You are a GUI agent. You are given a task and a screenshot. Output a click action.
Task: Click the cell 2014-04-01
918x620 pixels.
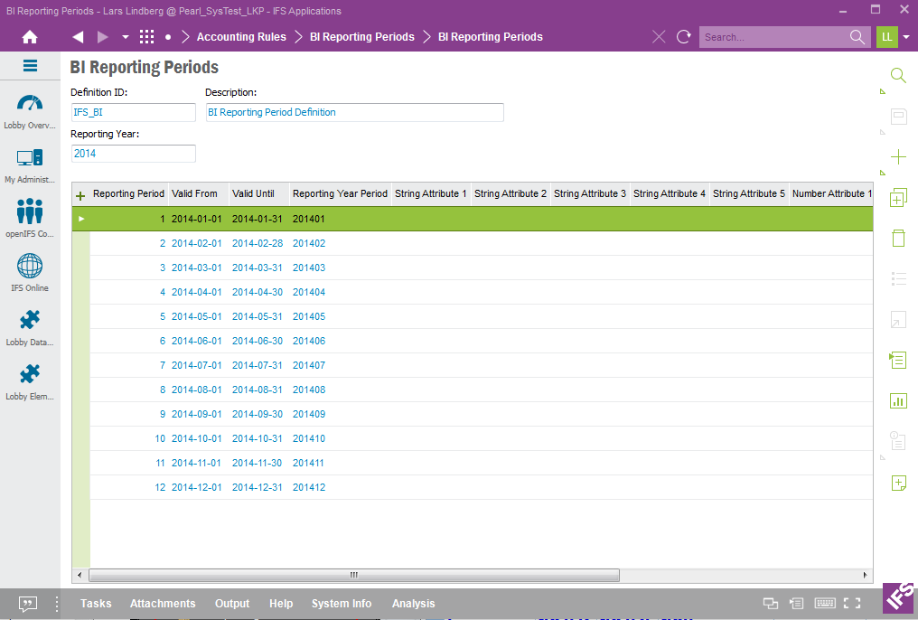pyautogui.click(x=197, y=292)
